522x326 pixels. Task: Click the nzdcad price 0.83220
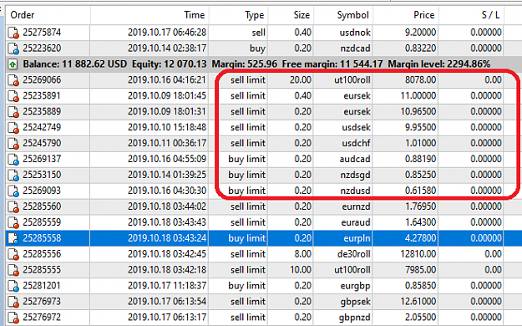tap(420, 48)
